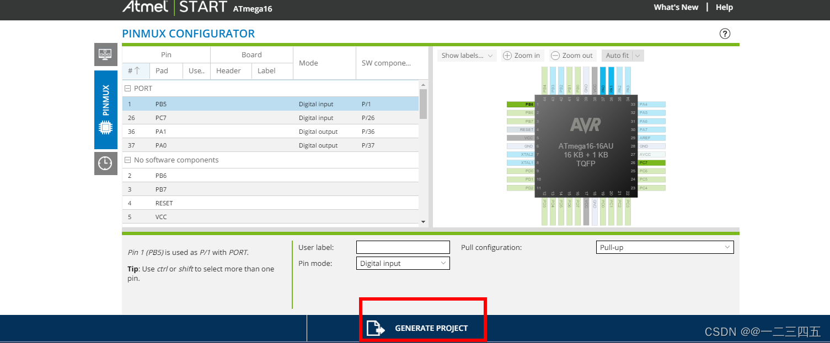Click the Label column header

click(x=272, y=70)
